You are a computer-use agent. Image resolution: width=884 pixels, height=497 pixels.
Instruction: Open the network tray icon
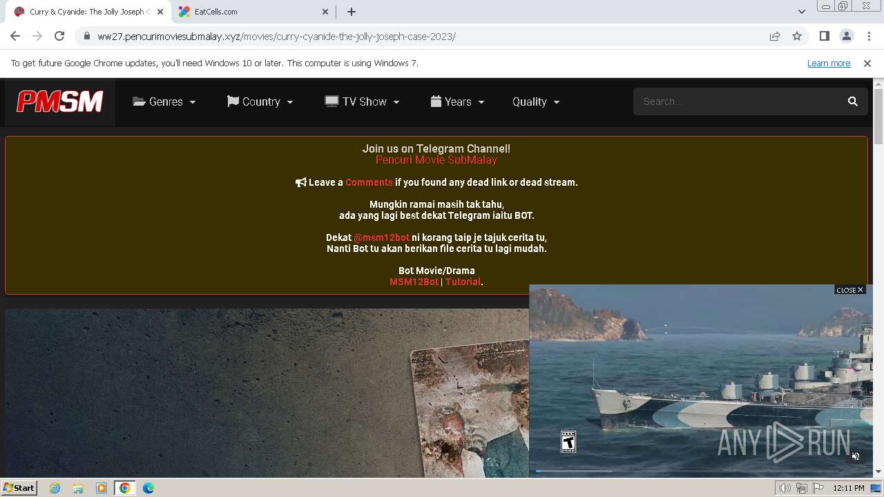pos(802,488)
